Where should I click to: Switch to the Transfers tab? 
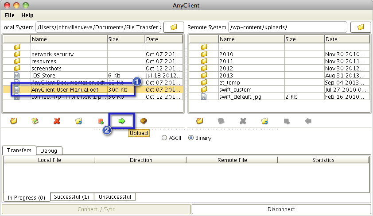click(19, 150)
